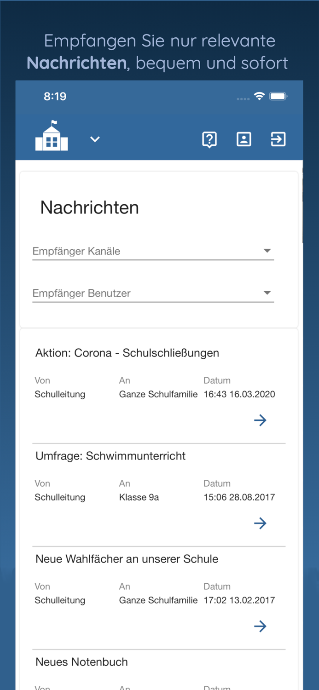Screen dimensions: 319x690
Task: Click sender 'Schulleitung' in Corona message
Action: coord(60,394)
